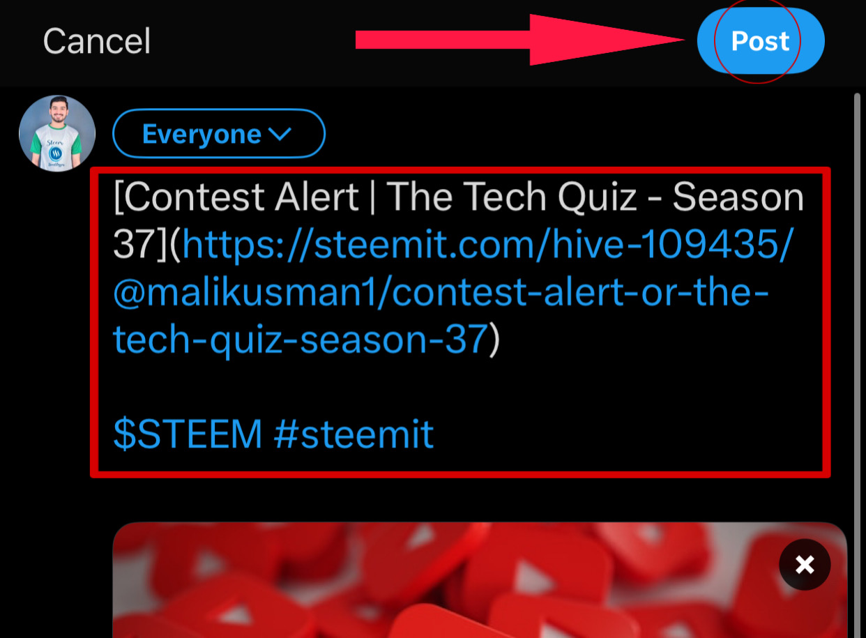Screen dimensions: 866x638
Task: Cancel composing this post
Action: click(97, 41)
